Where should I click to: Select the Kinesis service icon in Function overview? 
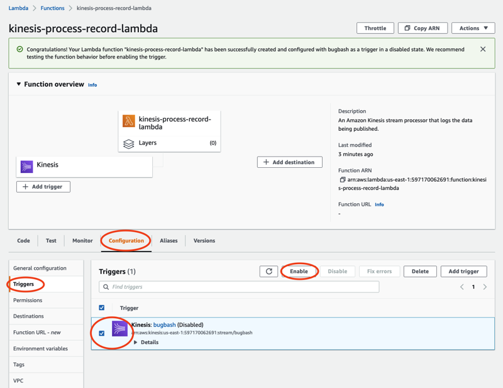[x=26, y=167]
